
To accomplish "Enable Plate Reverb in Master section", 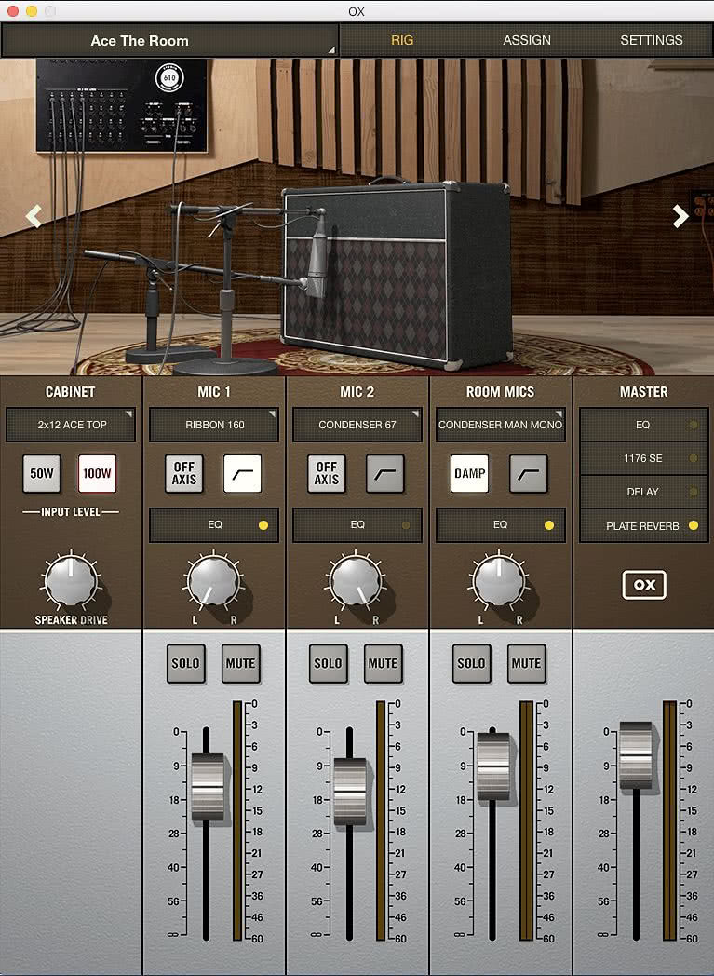I will [x=644, y=526].
